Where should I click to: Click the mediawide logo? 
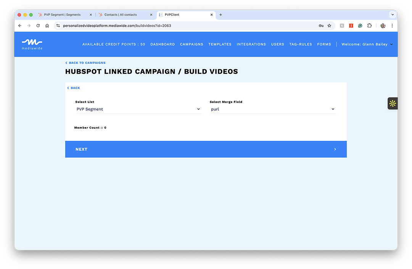(32, 44)
